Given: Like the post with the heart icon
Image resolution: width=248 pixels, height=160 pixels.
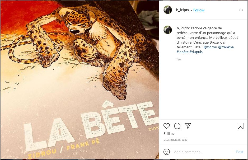Looking at the screenshot, I should pos(167,126).
